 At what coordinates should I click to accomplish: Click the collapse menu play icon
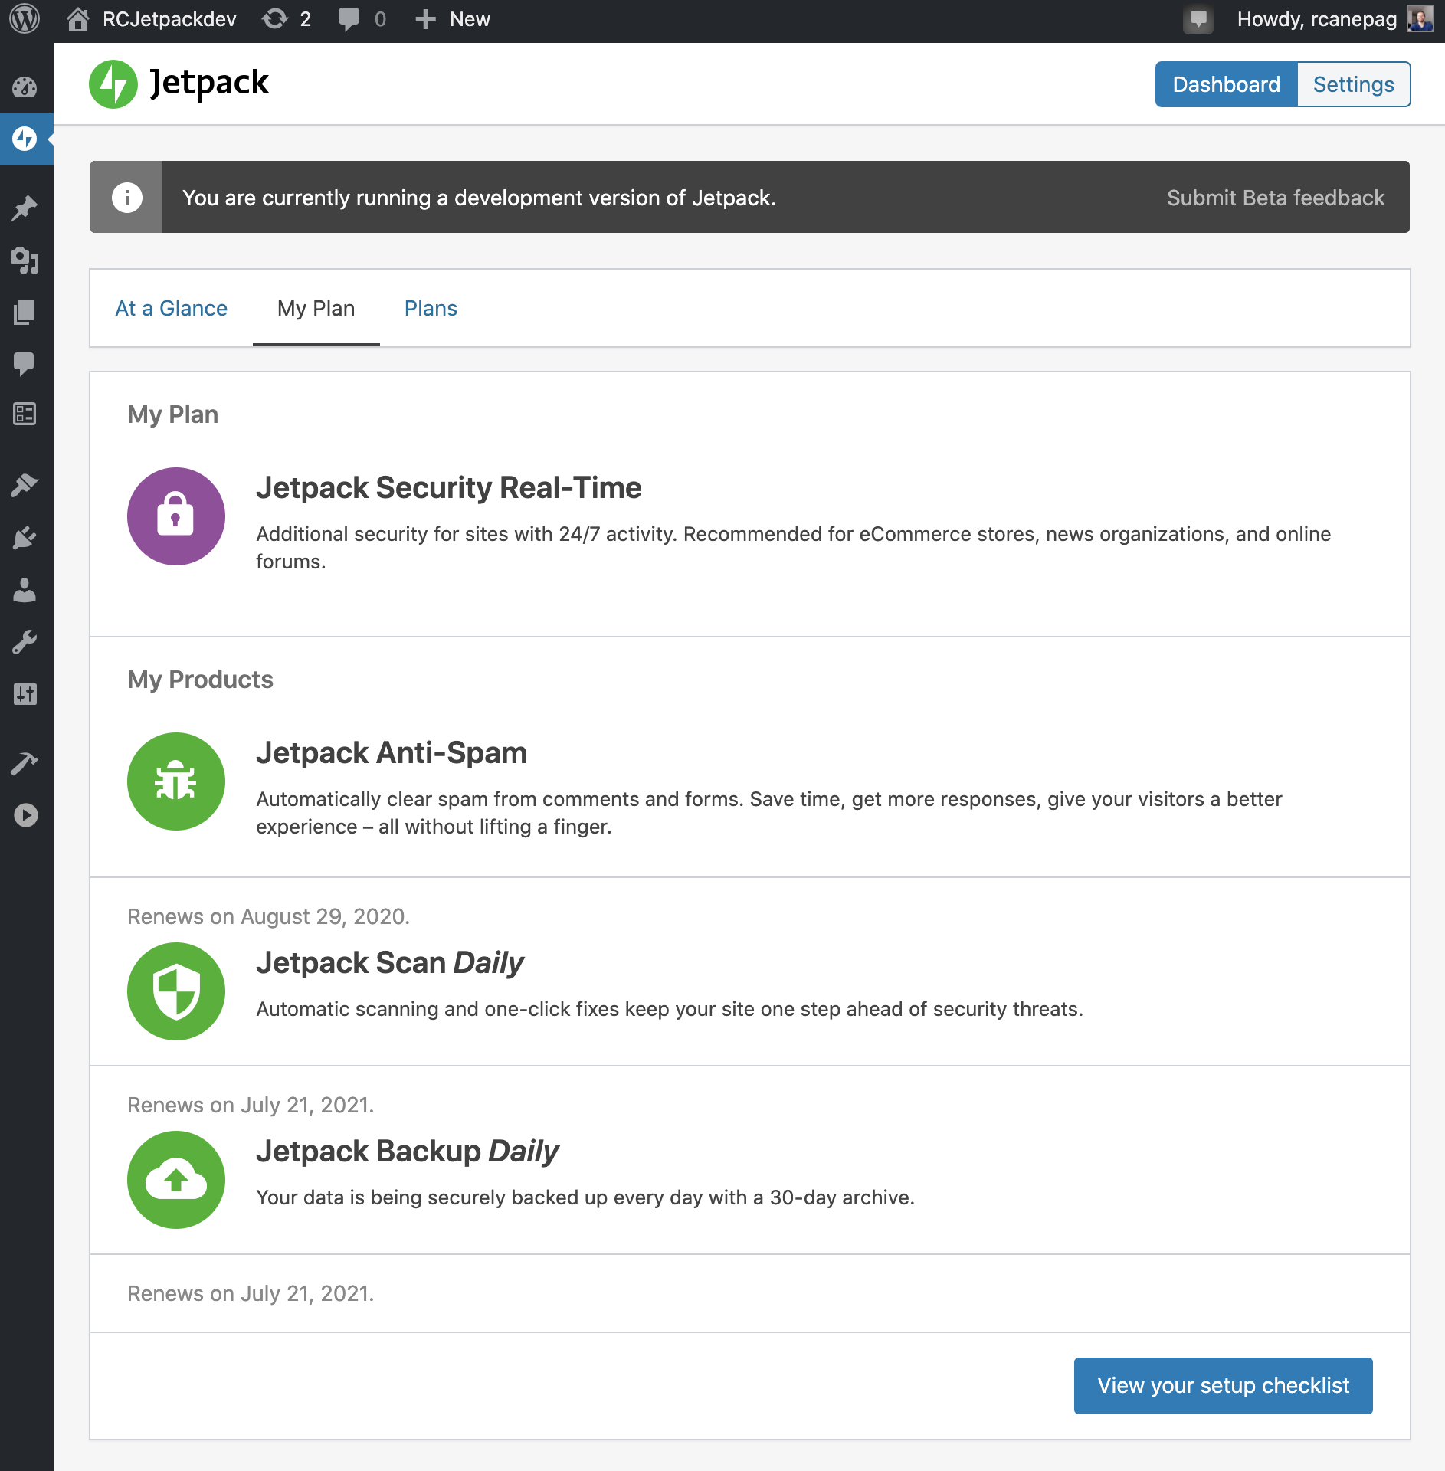25,815
